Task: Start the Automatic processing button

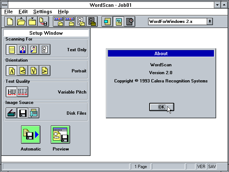Action: [31, 135]
